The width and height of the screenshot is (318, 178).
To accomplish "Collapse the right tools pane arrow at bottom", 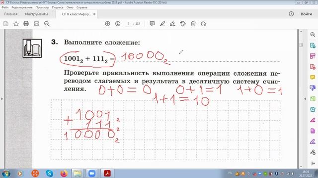I will [313, 163].
